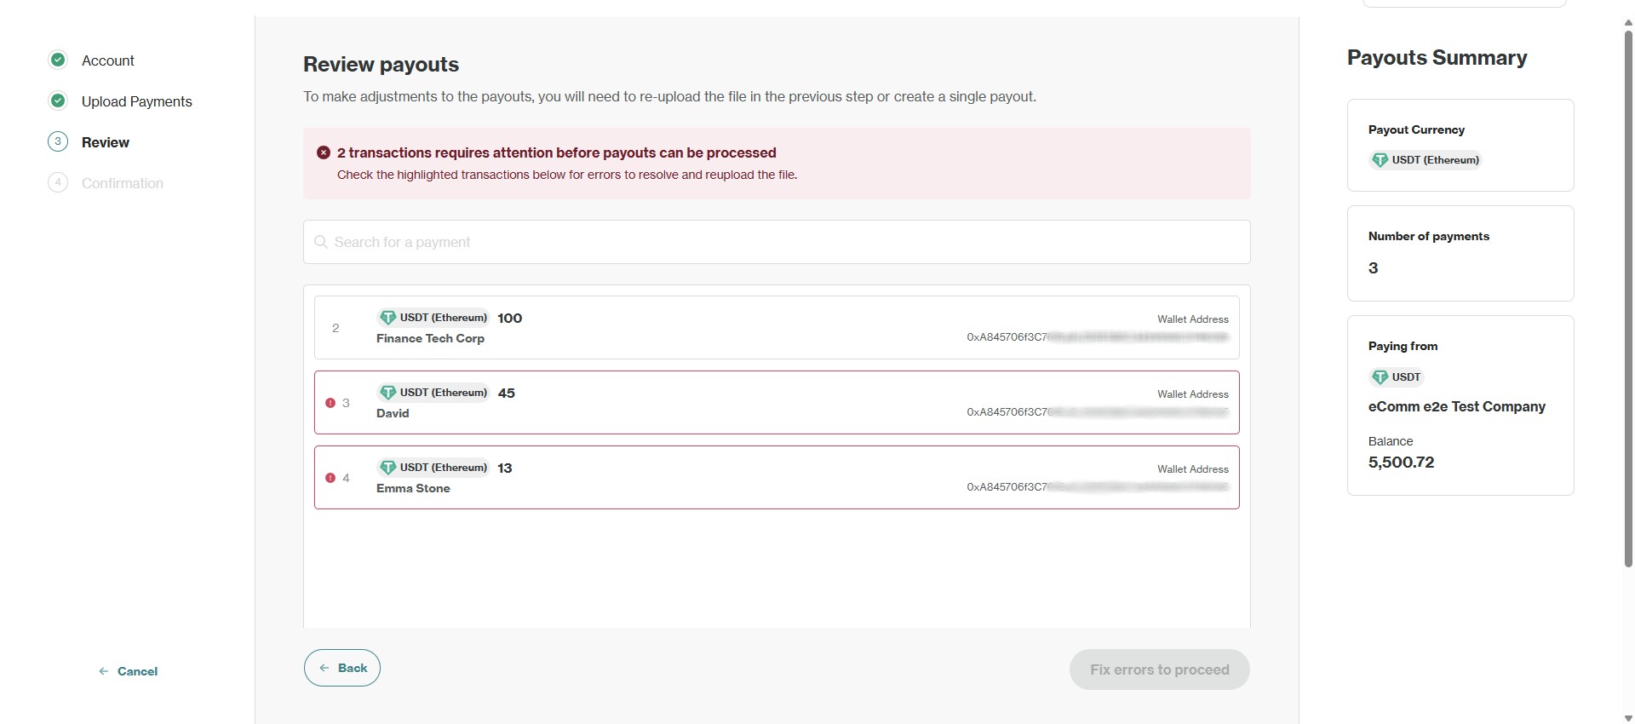The width and height of the screenshot is (1635, 724).
Task: Click the scroll down arrow of the page scrollbar
Action: (1628, 718)
